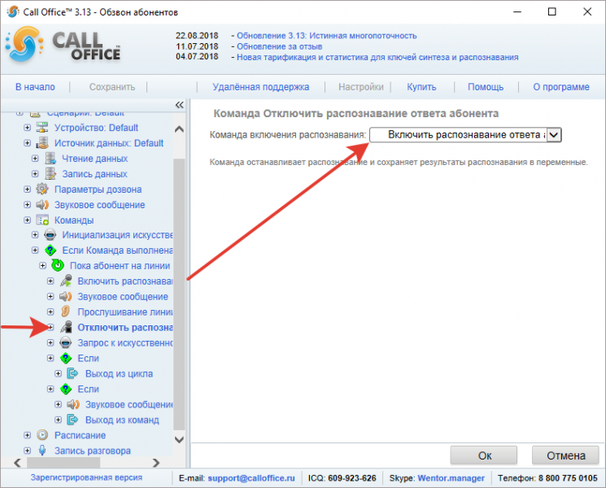
Task: Click the gear icon for Параметры дозвона
Action: [41, 189]
